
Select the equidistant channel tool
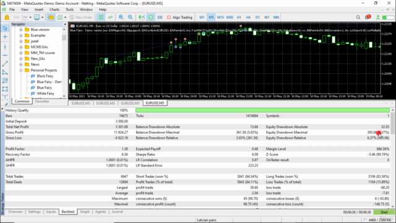tap(5, 72)
